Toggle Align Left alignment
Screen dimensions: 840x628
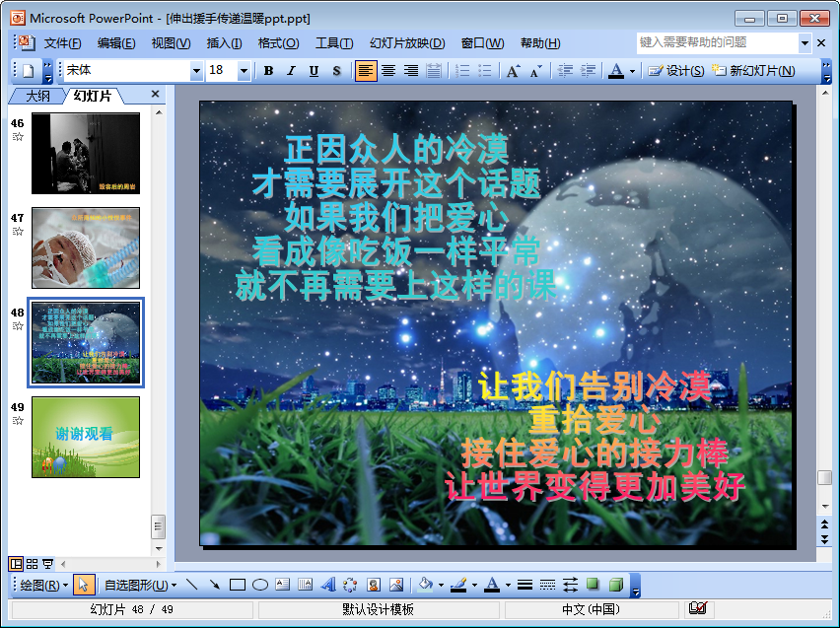pos(366,71)
